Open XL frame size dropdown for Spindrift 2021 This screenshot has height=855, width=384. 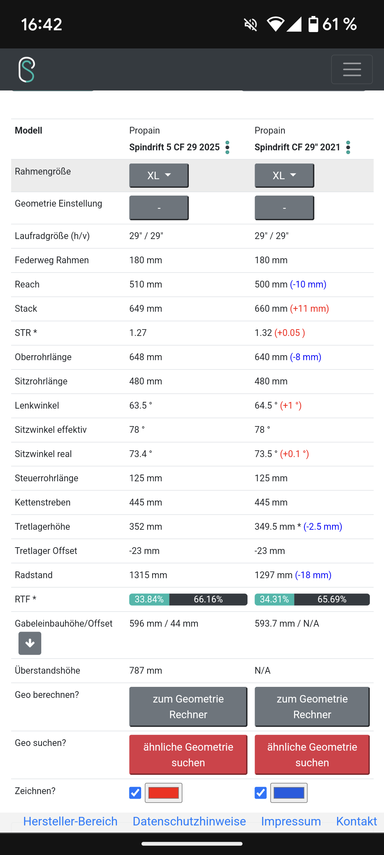click(284, 175)
